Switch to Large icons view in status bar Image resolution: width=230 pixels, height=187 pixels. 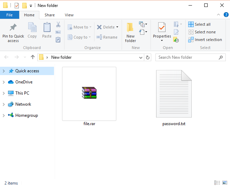224,182
